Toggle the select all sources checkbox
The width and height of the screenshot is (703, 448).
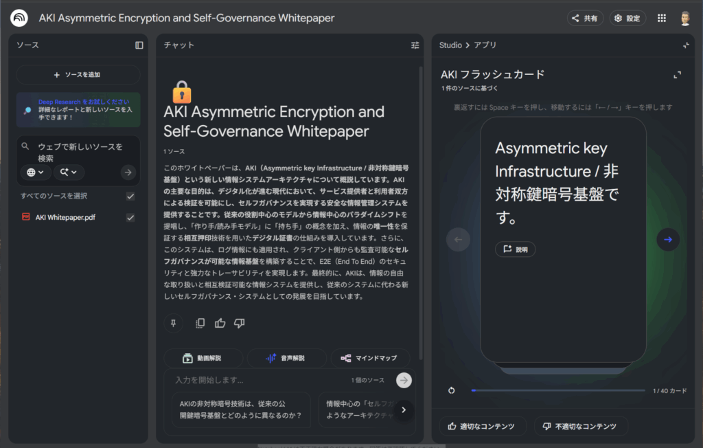130,197
